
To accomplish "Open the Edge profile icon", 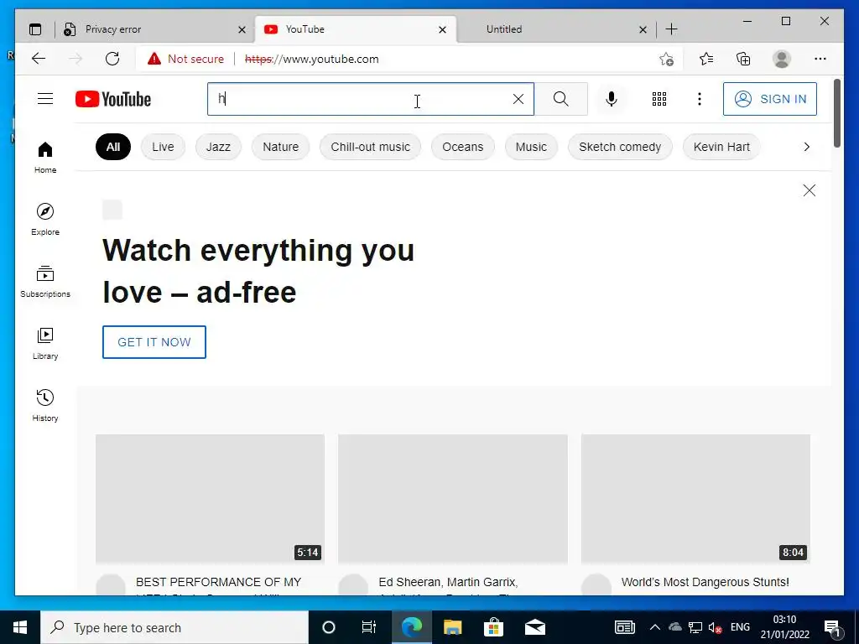I will point(782,59).
